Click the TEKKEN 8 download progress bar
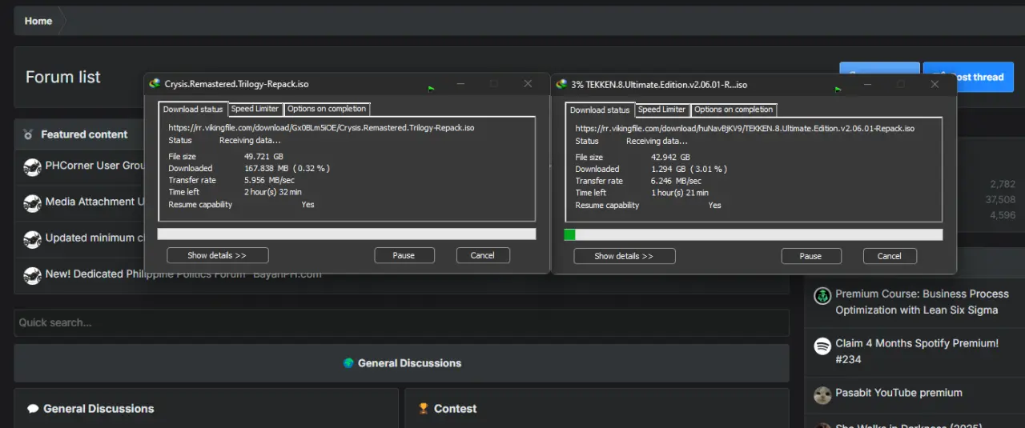This screenshot has width=1025, height=428. tap(754, 234)
